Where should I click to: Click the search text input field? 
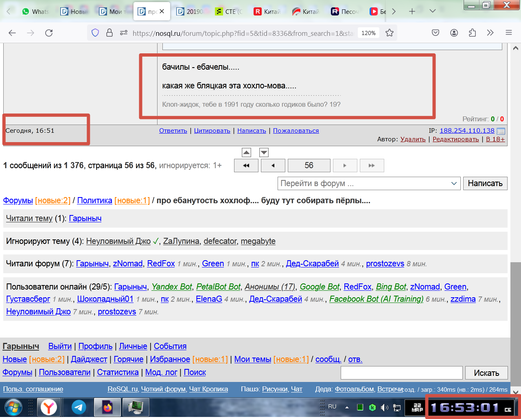point(401,373)
